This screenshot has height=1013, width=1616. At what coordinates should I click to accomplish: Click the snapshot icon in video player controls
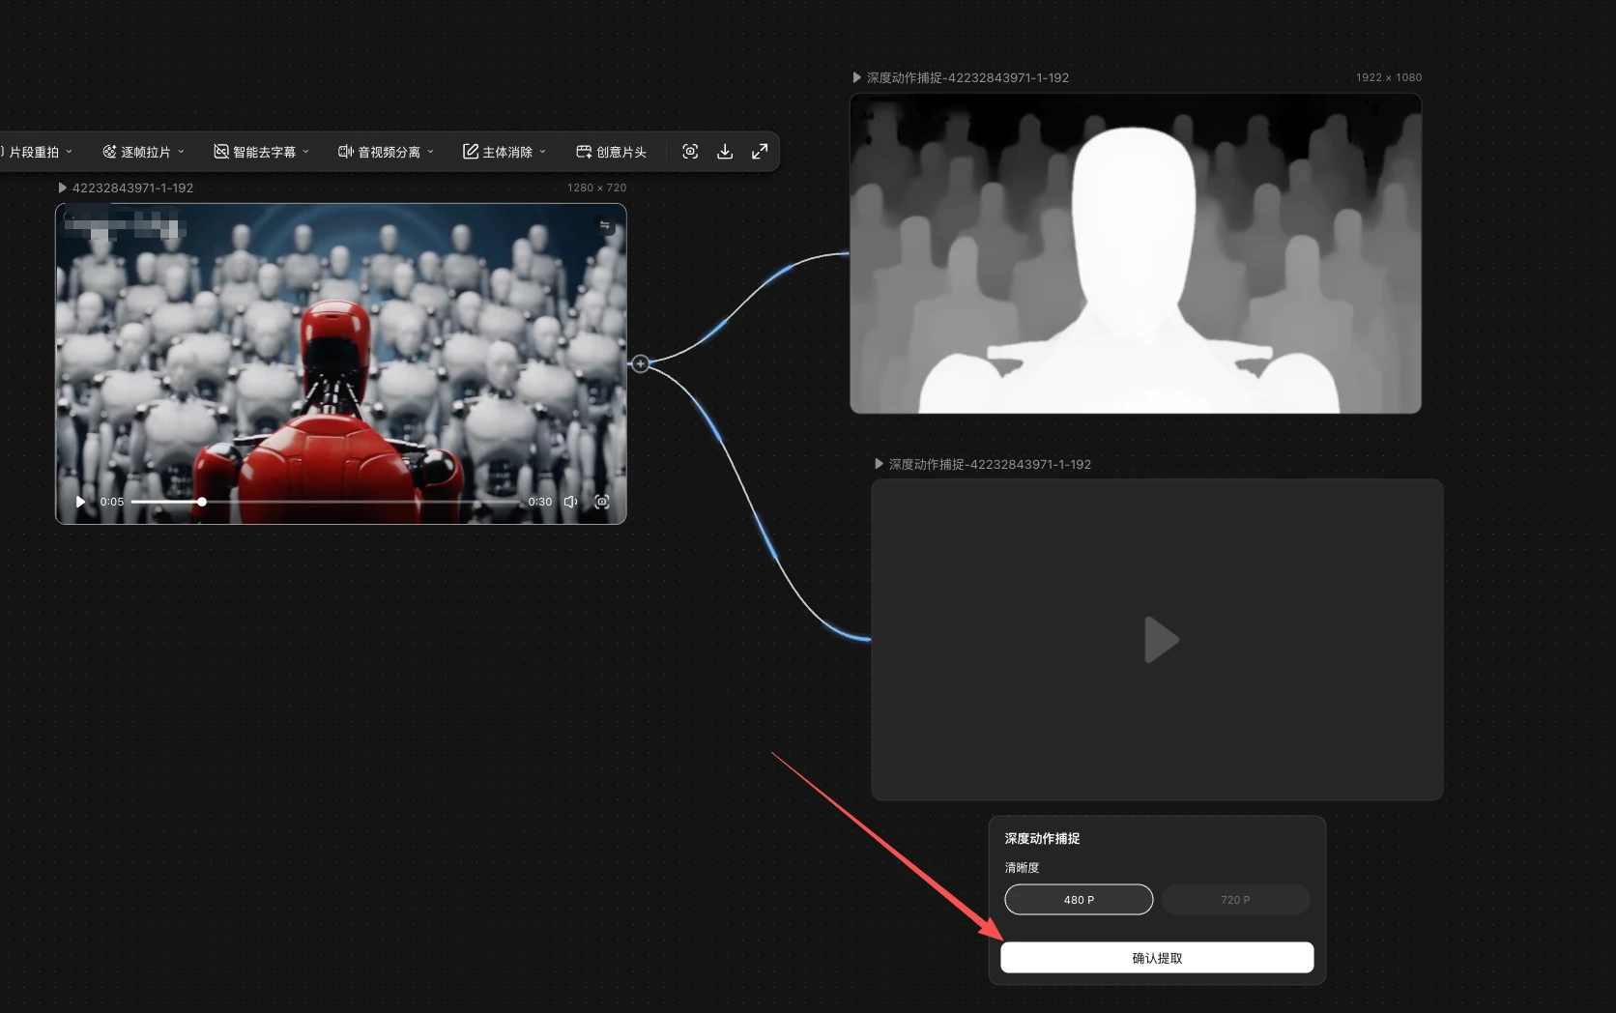pos(602,502)
